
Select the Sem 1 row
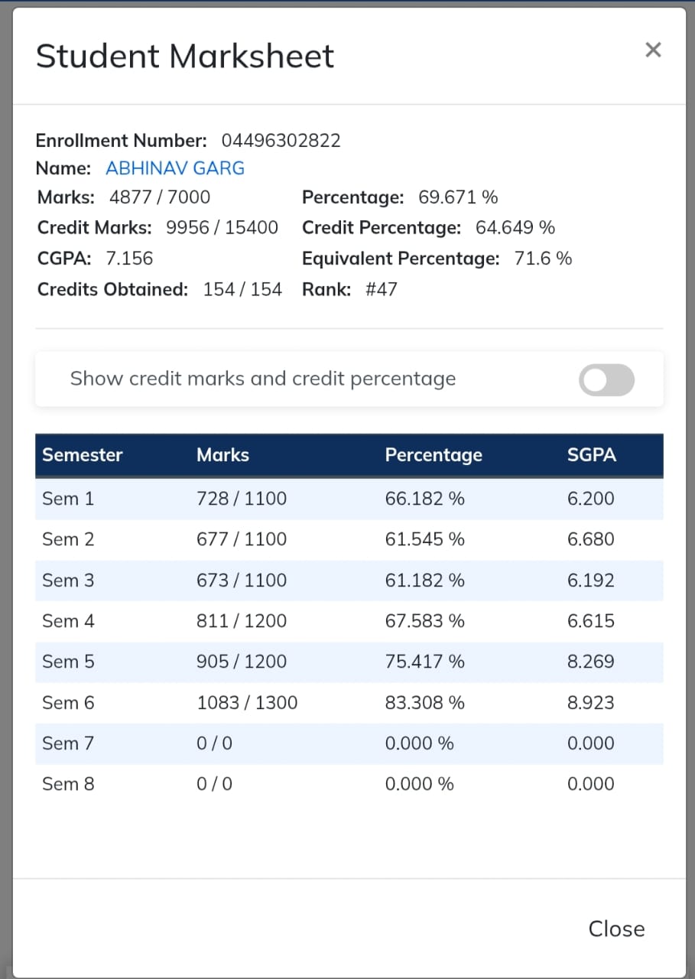349,499
